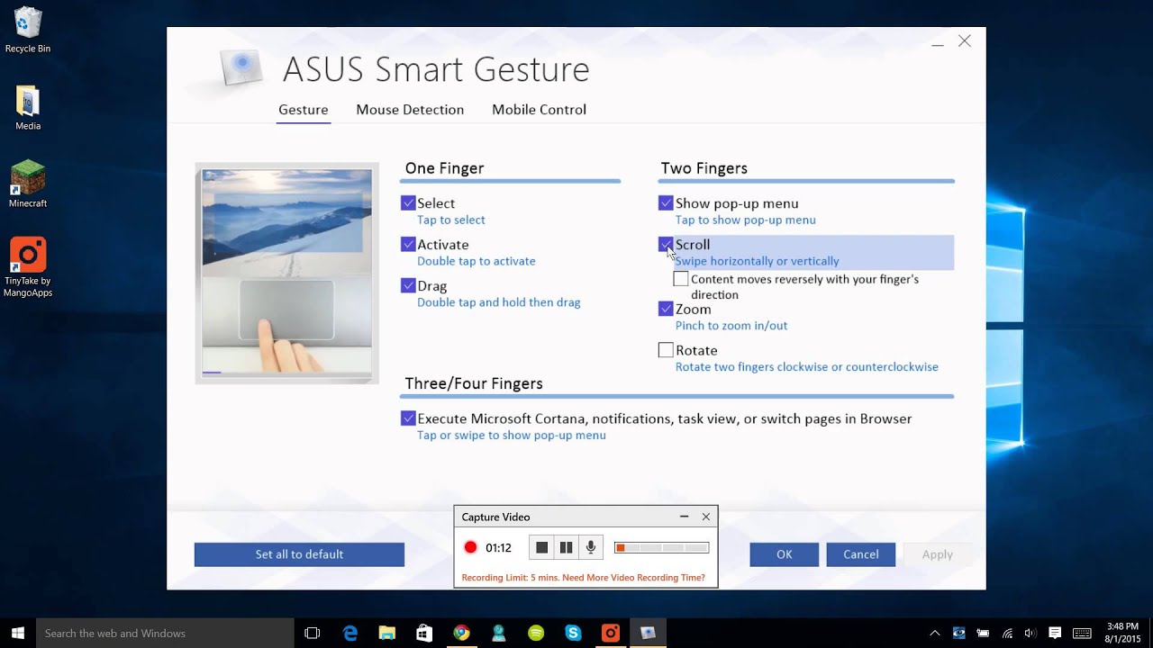The image size is (1153, 648).
Task: Launch Google Chrome from taskbar
Action: pyautogui.click(x=461, y=633)
